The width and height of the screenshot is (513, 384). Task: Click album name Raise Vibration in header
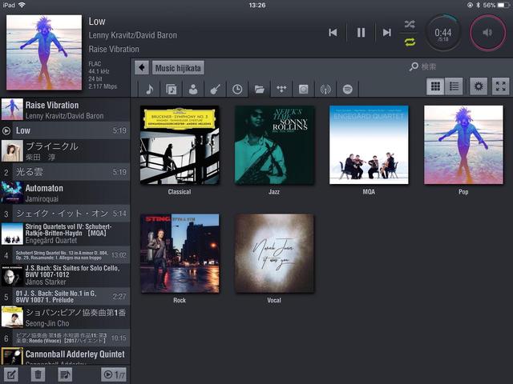(x=114, y=50)
